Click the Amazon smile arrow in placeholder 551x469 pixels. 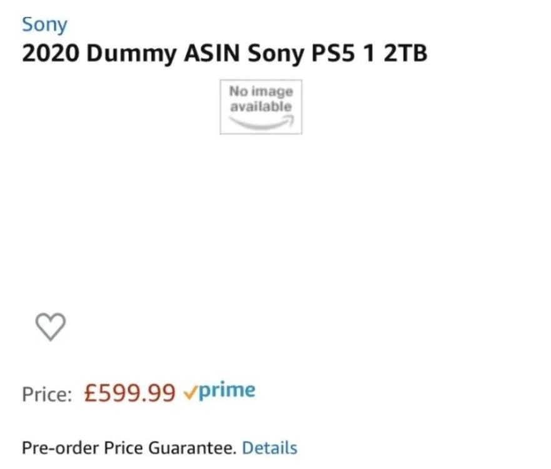coord(261,122)
